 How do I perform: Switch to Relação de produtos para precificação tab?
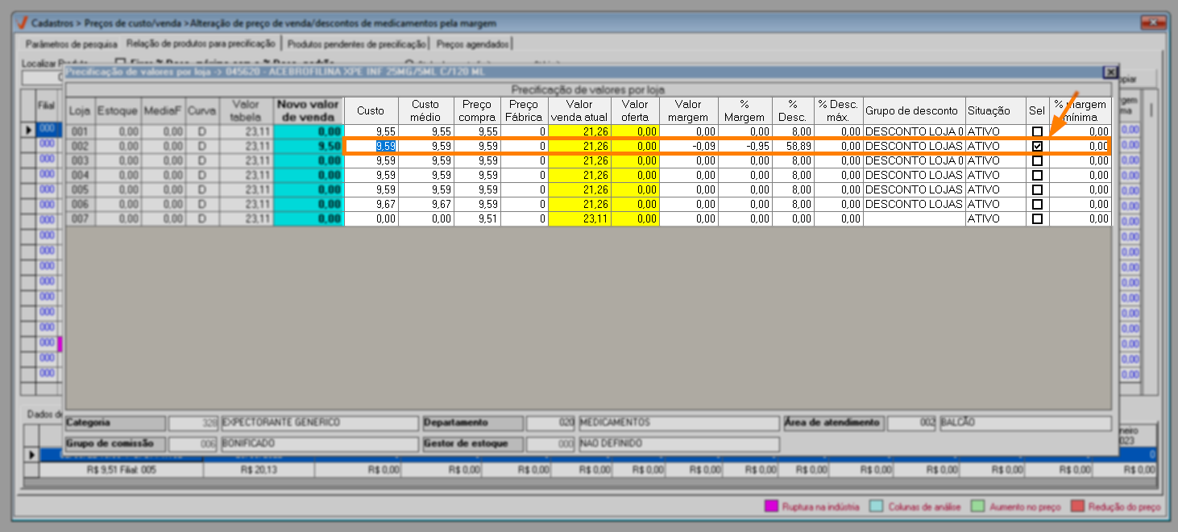tap(201, 43)
